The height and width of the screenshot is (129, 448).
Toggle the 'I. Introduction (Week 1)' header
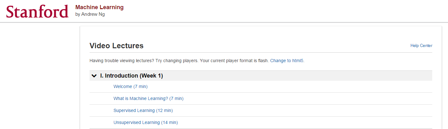(131, 76)
